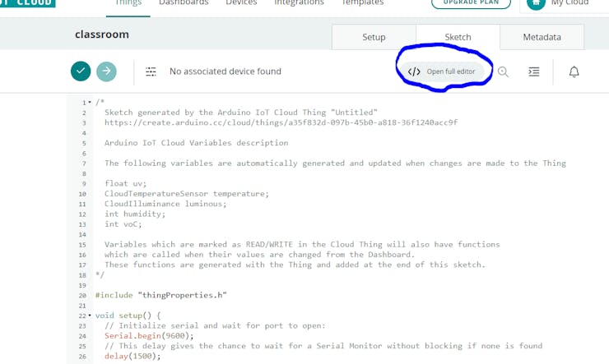Click the Verify checkmark button
Viewport: 609px width, 364px height.
[x=81, y=71]
